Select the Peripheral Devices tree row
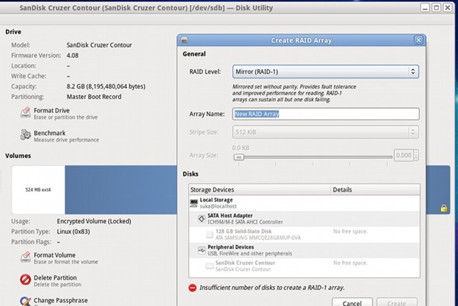 pyautogui.click(x=304, y=250)
